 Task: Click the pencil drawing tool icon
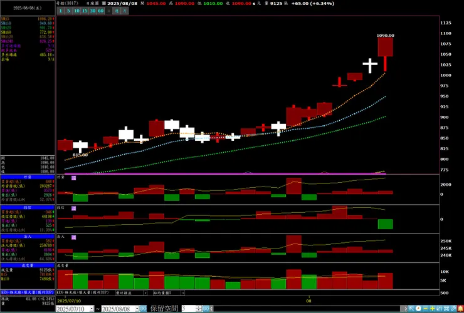pos(453,309)
